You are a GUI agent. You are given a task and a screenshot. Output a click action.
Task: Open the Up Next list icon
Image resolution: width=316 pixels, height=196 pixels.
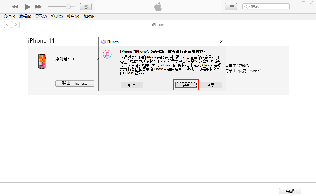point(231,6)
